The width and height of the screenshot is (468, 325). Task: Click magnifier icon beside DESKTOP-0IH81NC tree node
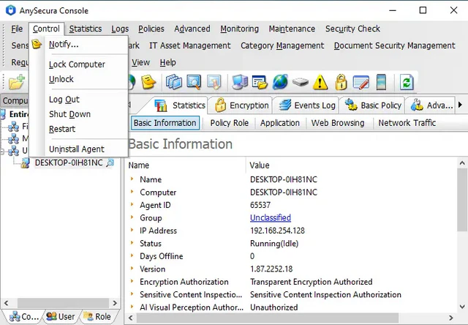(x=110, y=162)
